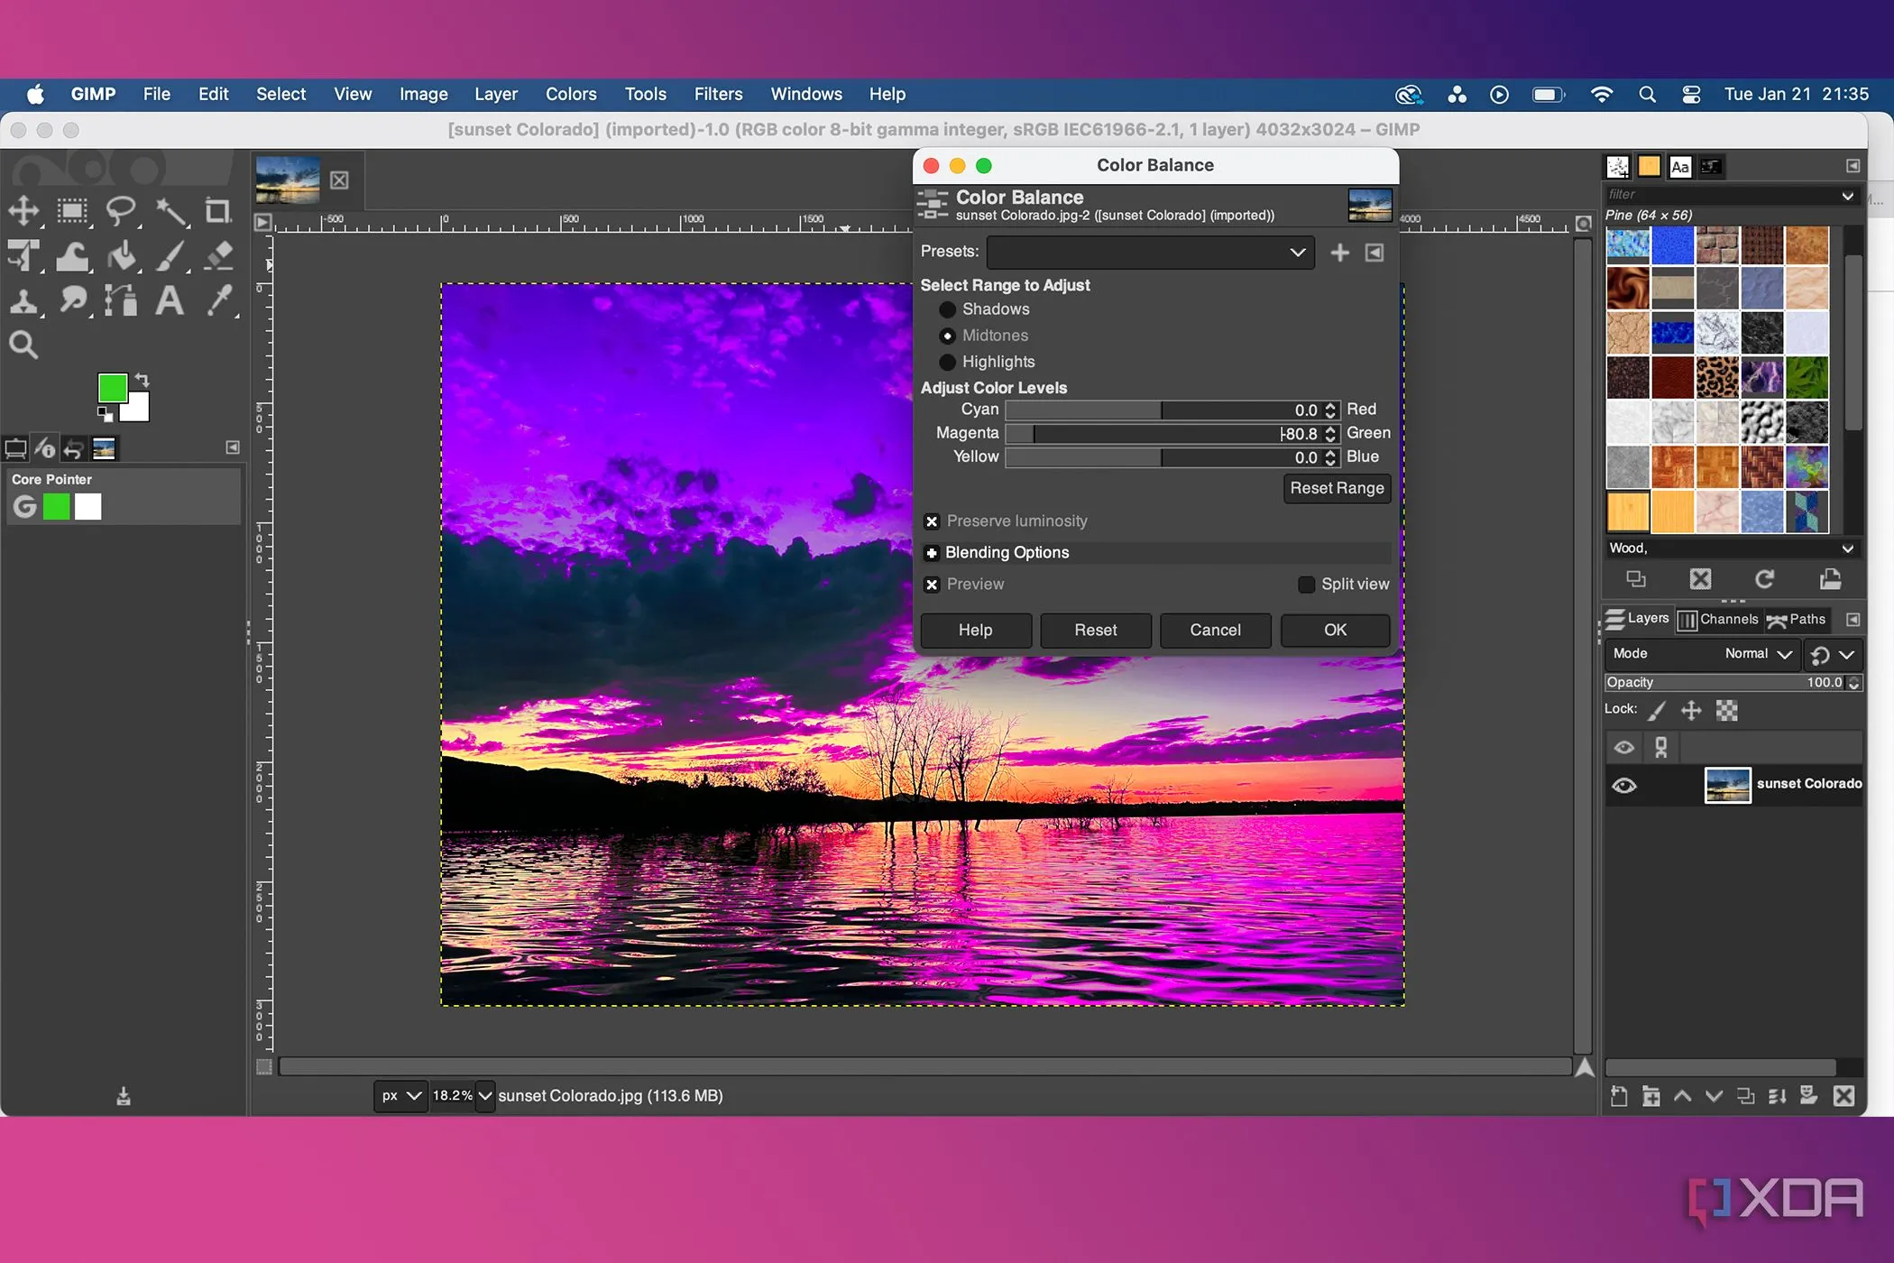Add a layer mask icon
The height and width of the screenshot is (1263, 1894).
(1808, 1096)
